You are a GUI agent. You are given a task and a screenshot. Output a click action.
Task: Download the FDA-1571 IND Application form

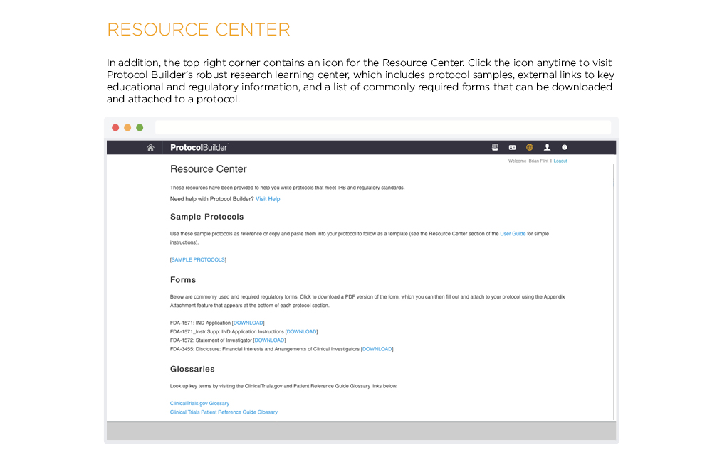click(248, 323)
